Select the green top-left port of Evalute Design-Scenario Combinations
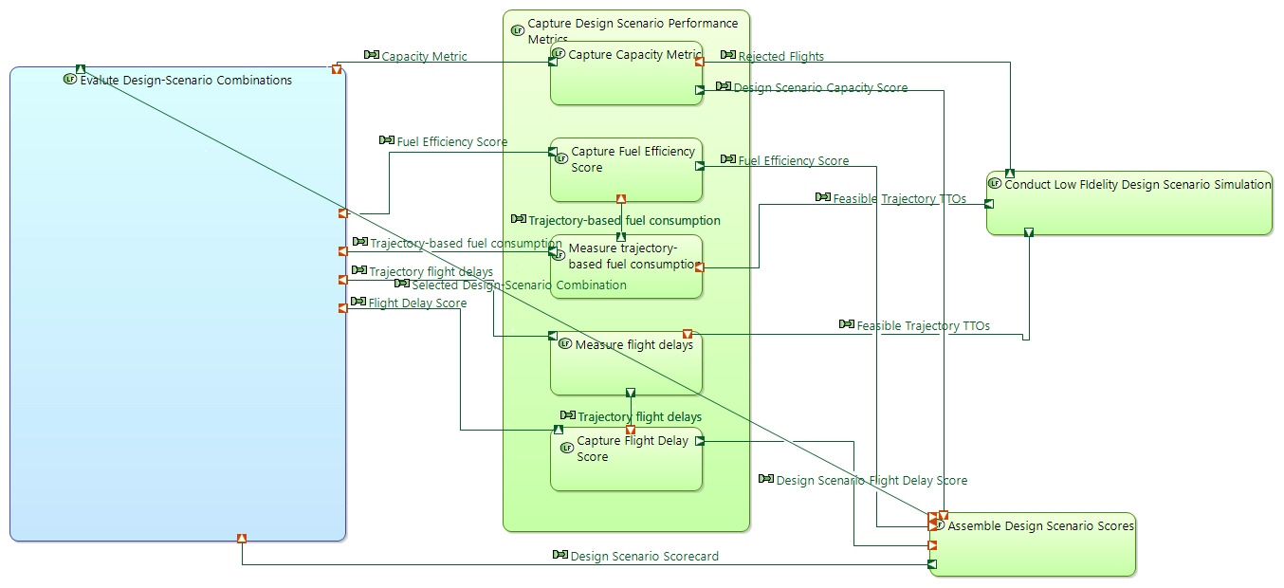 81,68
